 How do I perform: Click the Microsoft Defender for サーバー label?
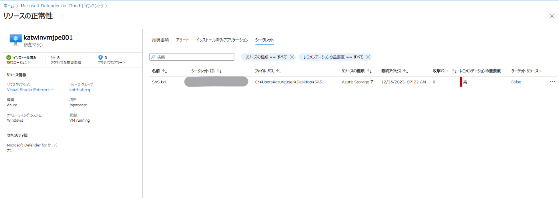34,145
